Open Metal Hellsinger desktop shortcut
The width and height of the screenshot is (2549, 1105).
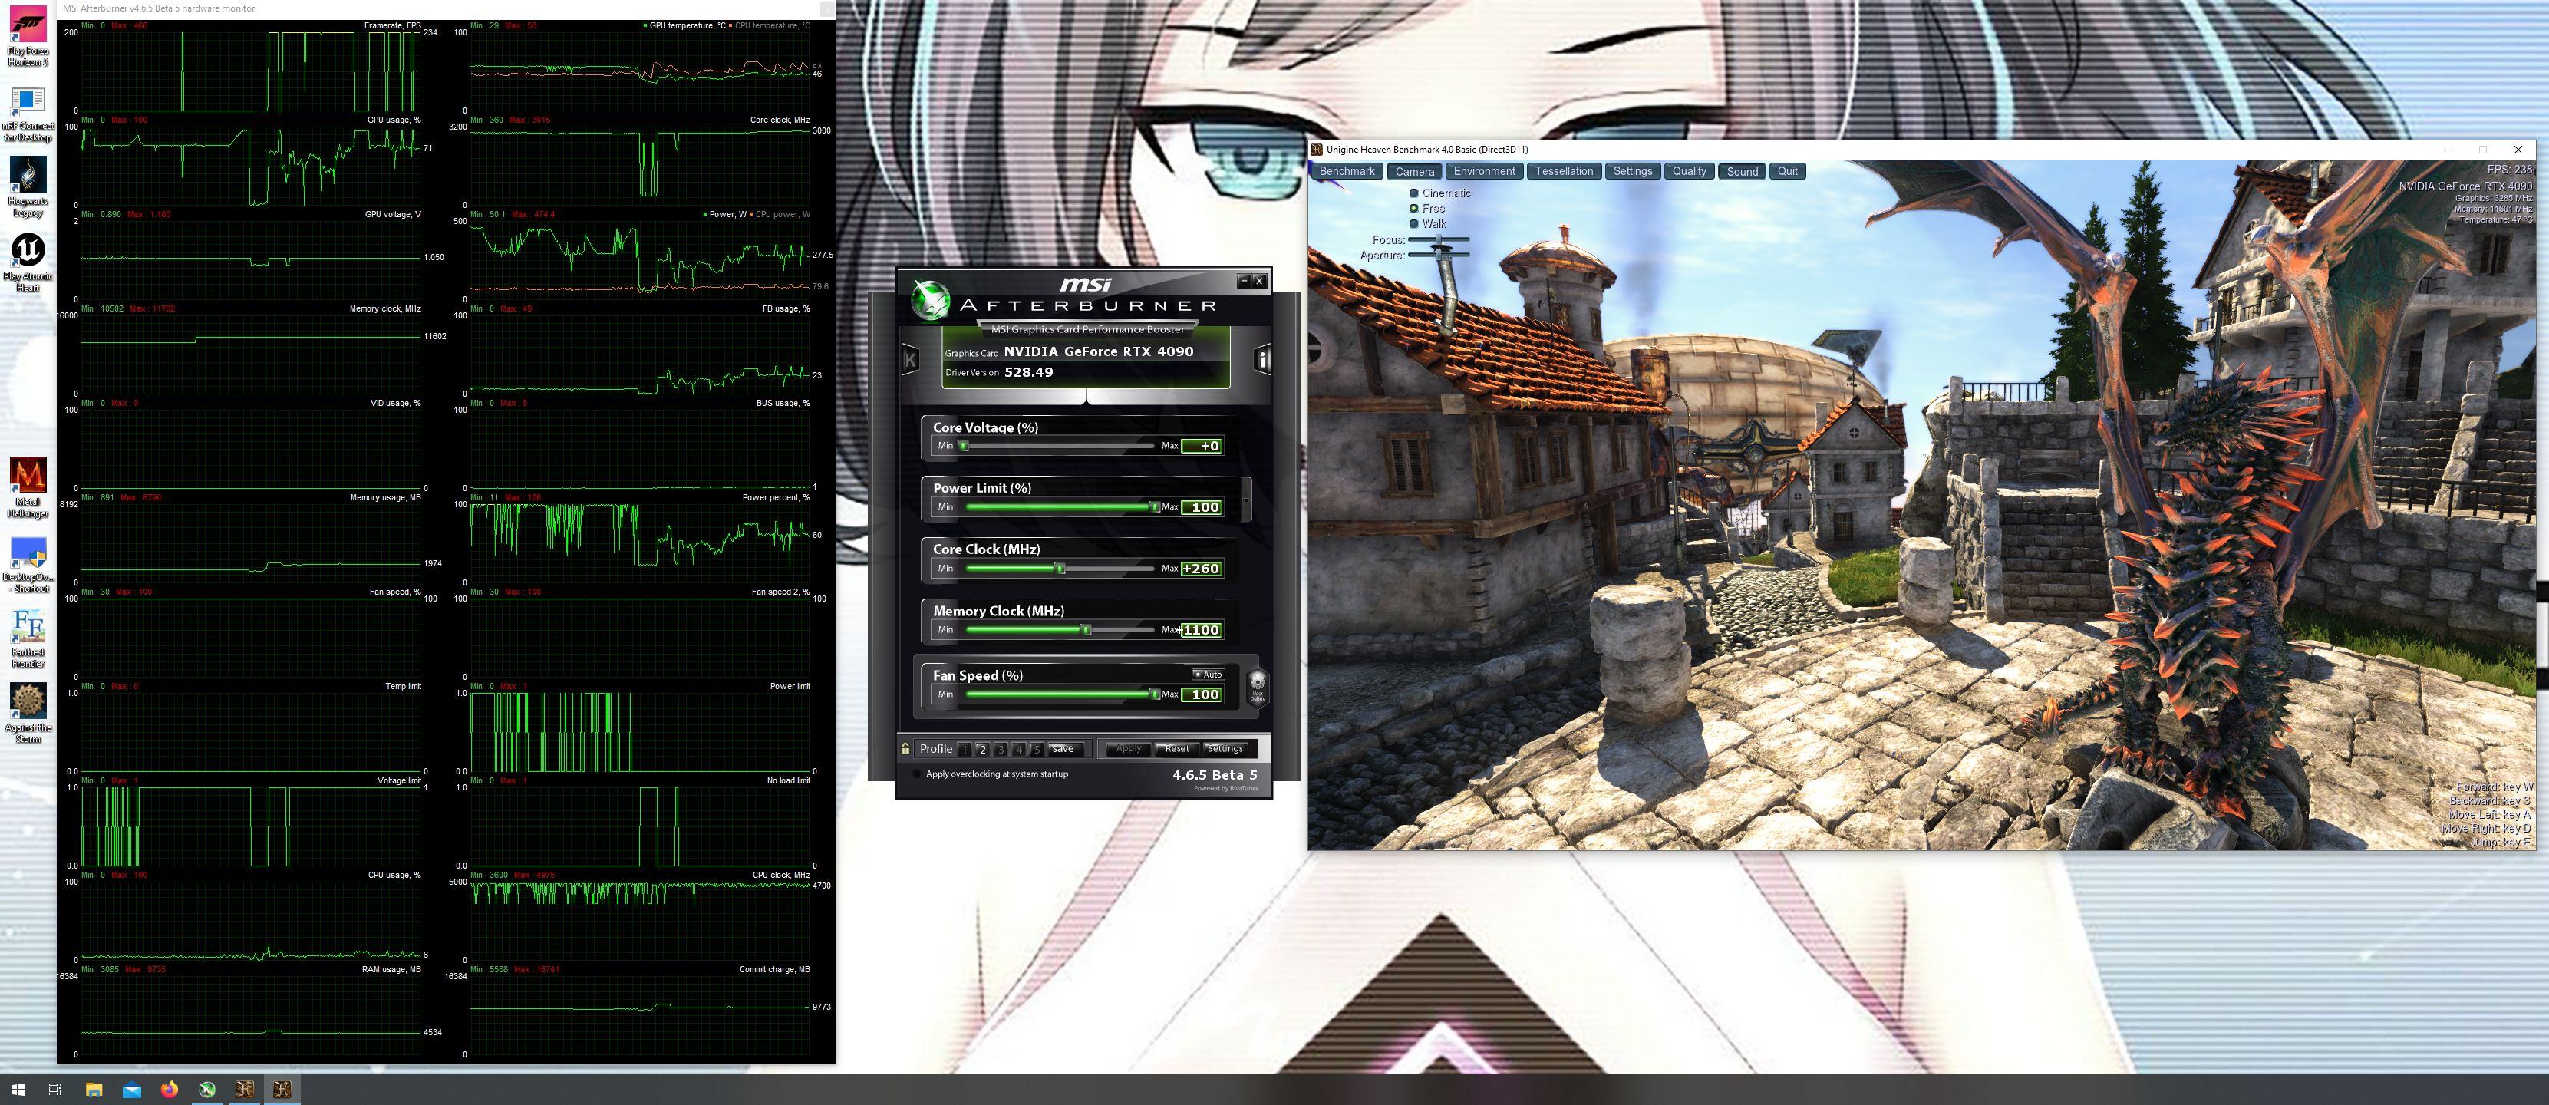click(28, 489)
